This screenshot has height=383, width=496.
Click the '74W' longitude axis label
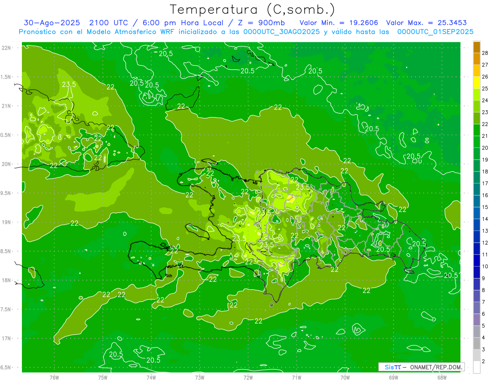[151, 377]
